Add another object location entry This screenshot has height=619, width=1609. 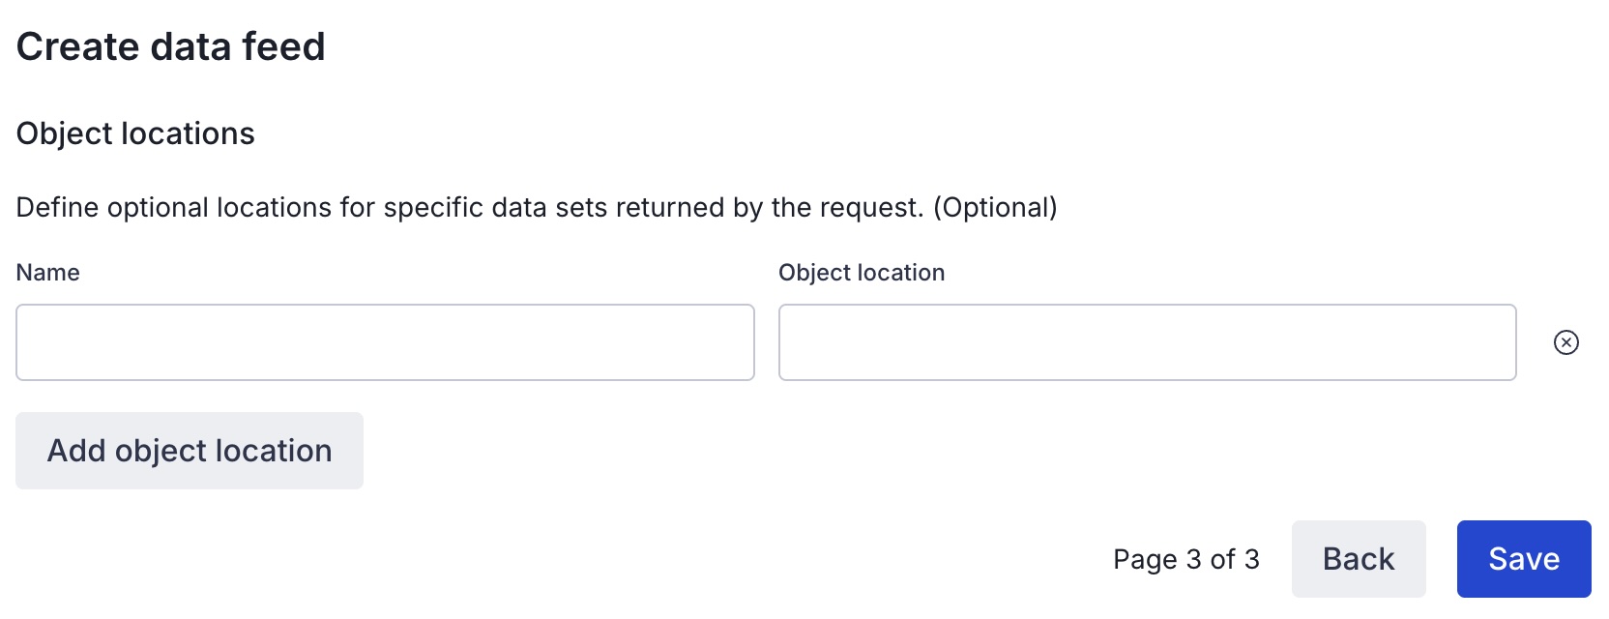click(x=190, y=451)
